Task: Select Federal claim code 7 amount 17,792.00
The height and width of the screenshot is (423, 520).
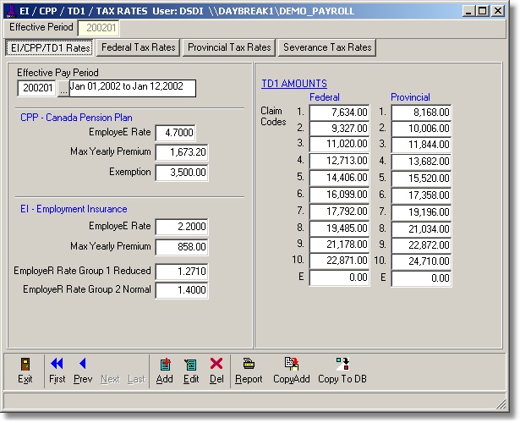Action: 339,211
